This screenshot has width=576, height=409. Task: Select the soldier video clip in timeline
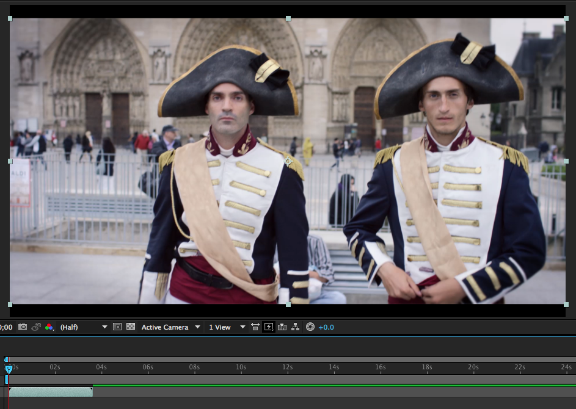point(51,391)
